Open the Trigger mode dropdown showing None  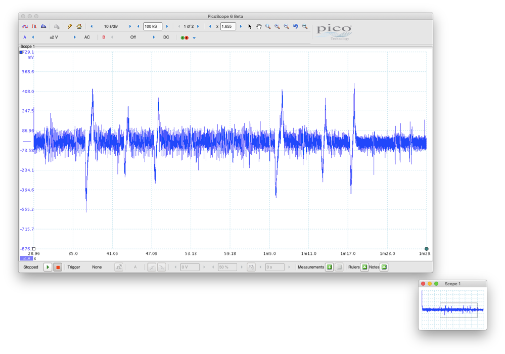(x=97, y=267)
